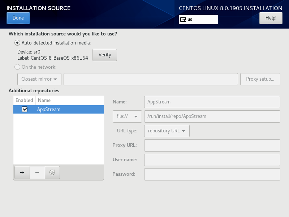Select the AppStream repository row
The image size is (289, 217).
59,110
